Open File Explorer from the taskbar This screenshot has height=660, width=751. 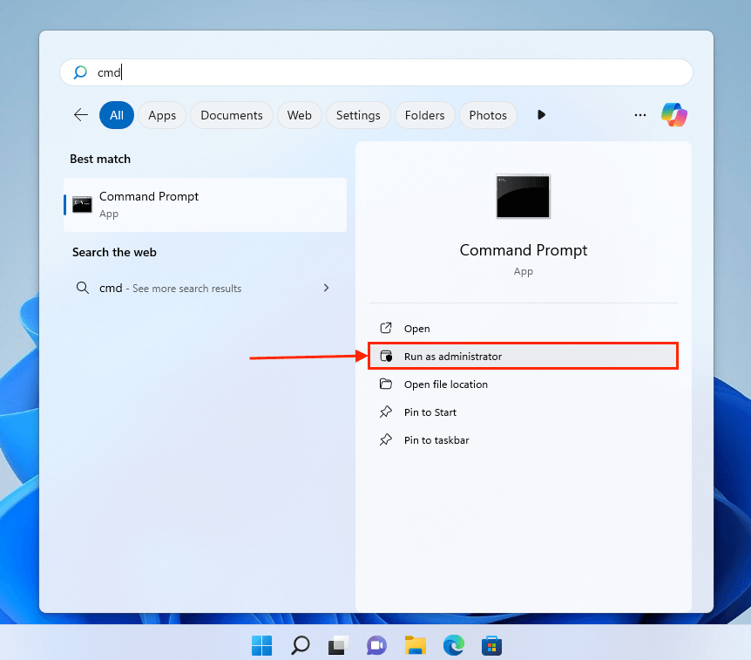(x=415, y=645)
